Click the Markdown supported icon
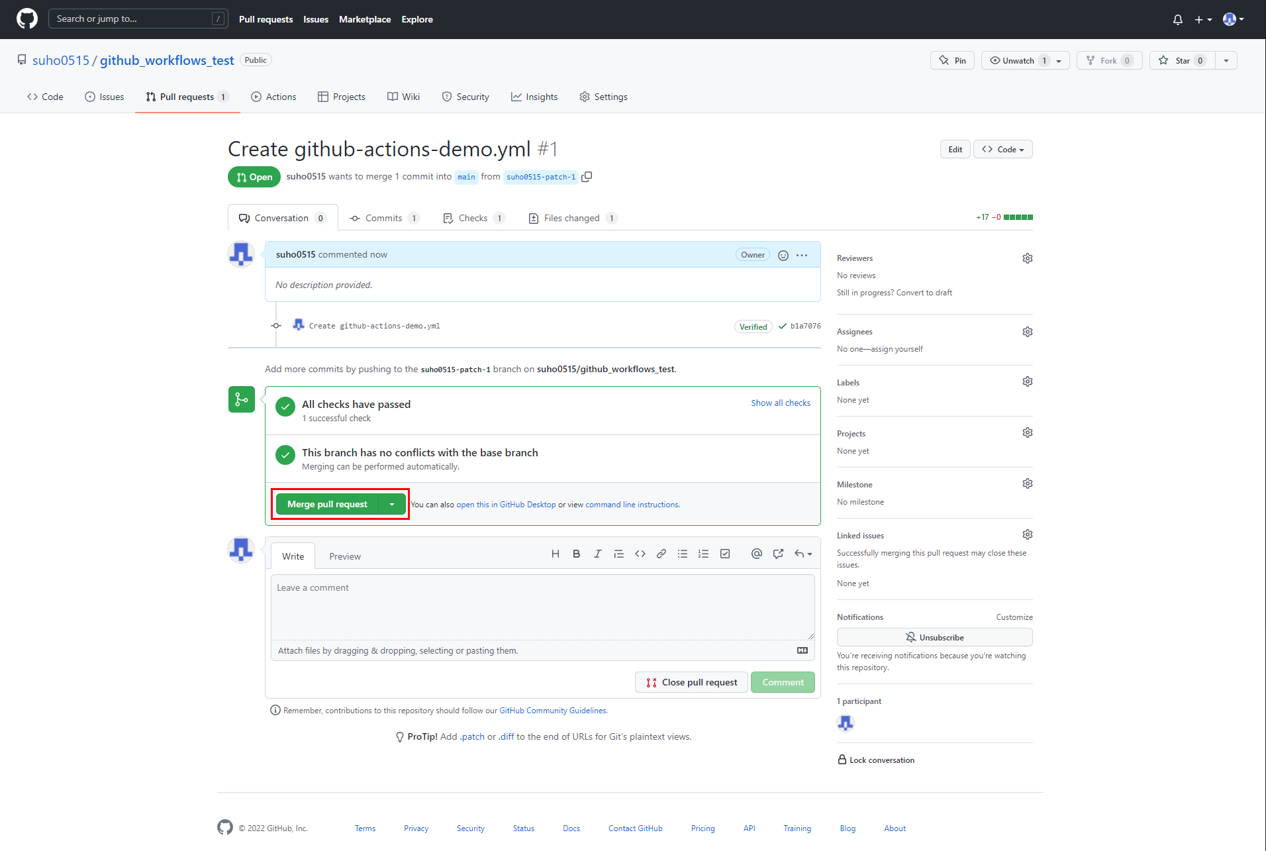The image size is (1266, 851). pos(803,650)
